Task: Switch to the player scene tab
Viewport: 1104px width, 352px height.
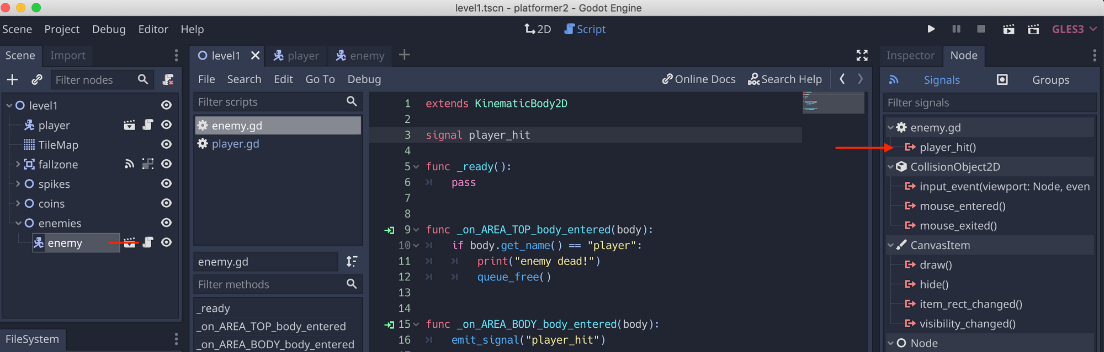Action: click(x=296, y=56)
